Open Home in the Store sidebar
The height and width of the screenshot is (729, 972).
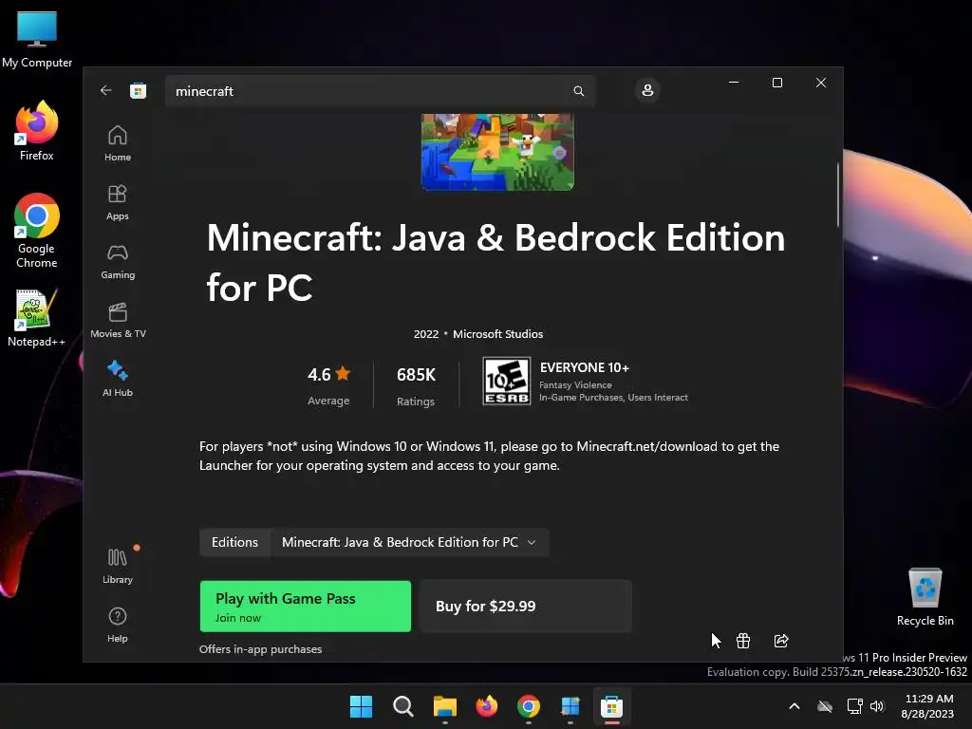[x=117, y=143]
